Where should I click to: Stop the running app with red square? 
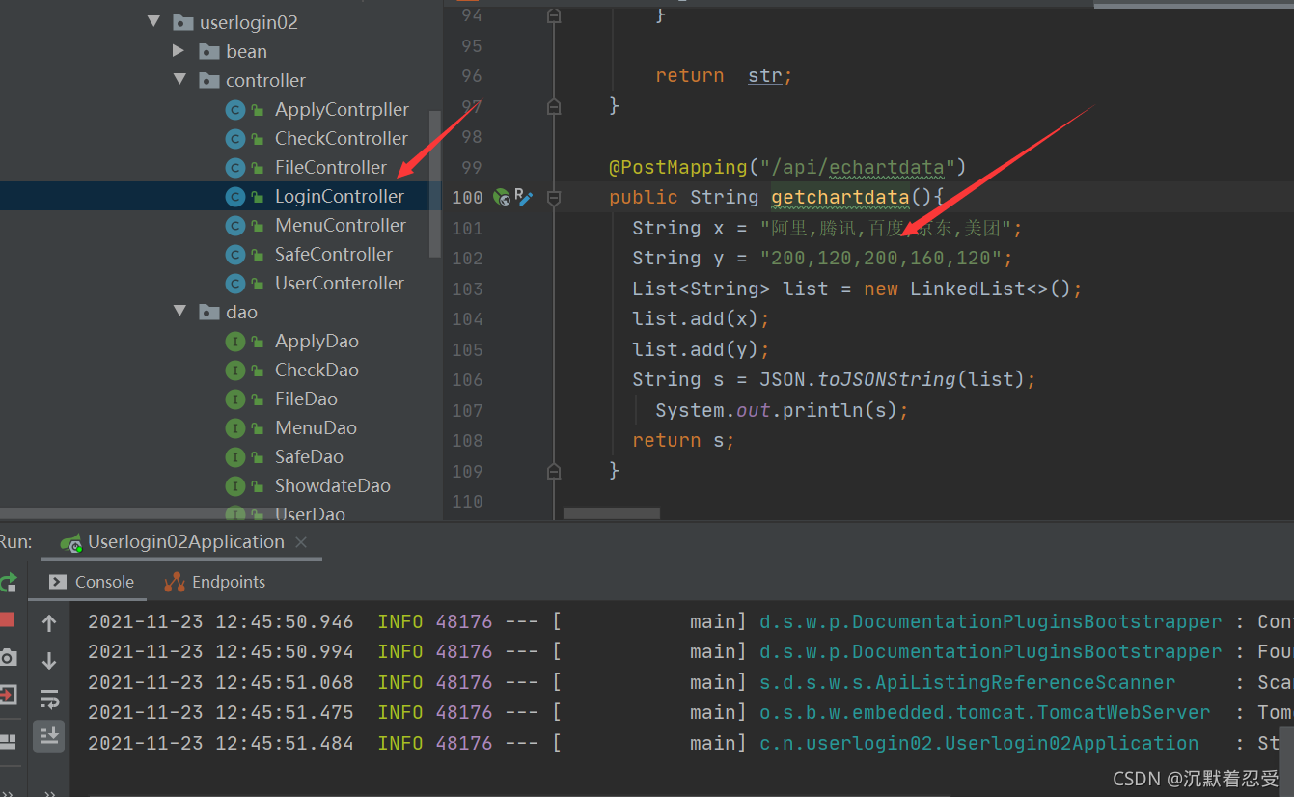pos(7,619)
